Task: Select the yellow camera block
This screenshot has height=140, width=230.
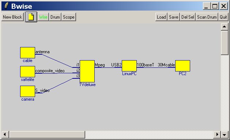Action: 27,91
